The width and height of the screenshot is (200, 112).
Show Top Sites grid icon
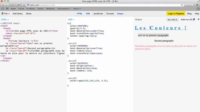pos(7,9)
